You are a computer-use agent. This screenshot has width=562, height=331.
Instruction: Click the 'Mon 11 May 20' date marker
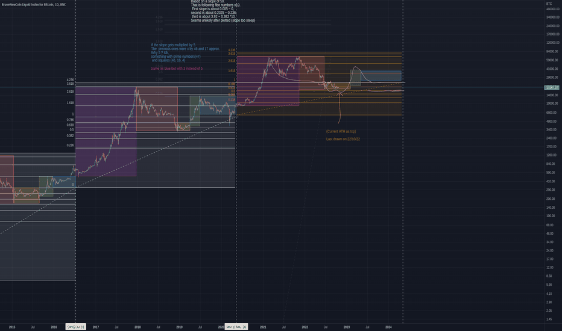[x=236, y=327]
